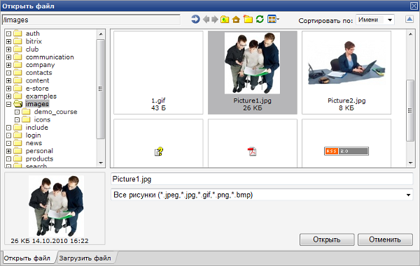420x266 pixels.
Task: Collapse the images folder node
Action: tap(8, 104)
